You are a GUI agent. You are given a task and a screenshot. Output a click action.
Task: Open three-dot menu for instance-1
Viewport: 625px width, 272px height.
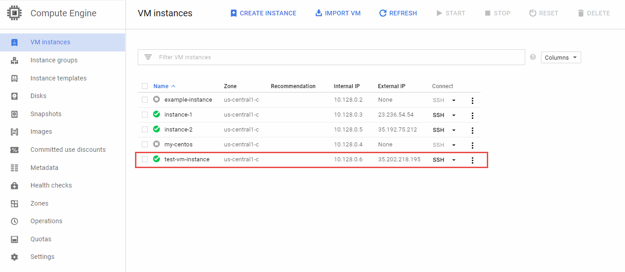[x=472, y=115]
